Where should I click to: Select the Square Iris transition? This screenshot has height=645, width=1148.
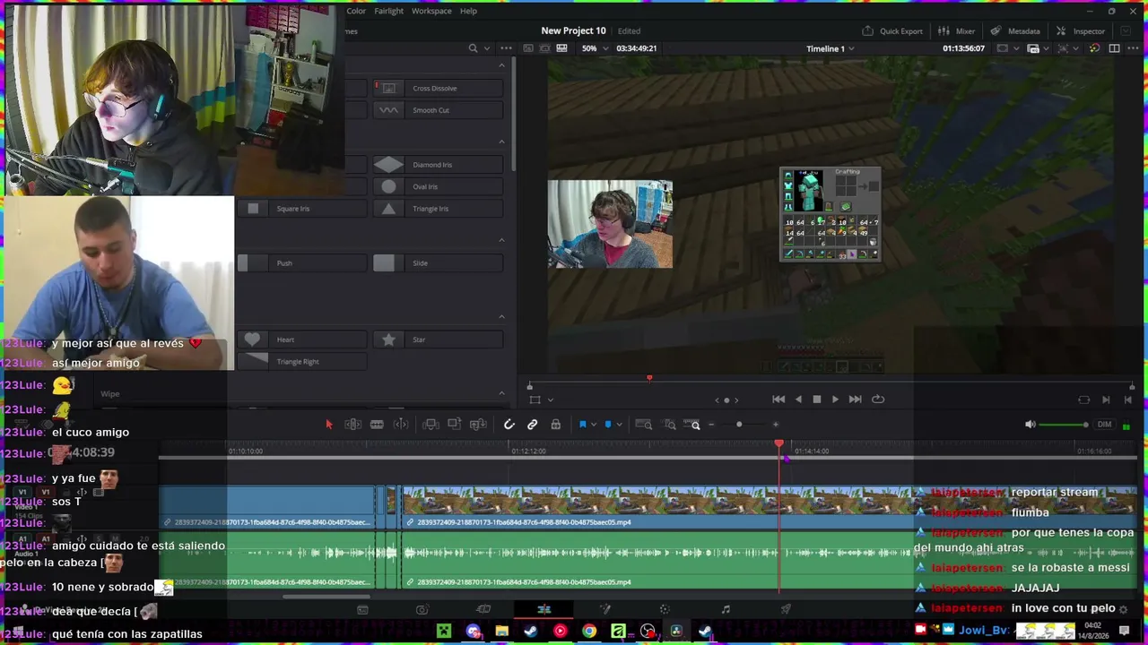pyautogui.click(x=302, y=209)
